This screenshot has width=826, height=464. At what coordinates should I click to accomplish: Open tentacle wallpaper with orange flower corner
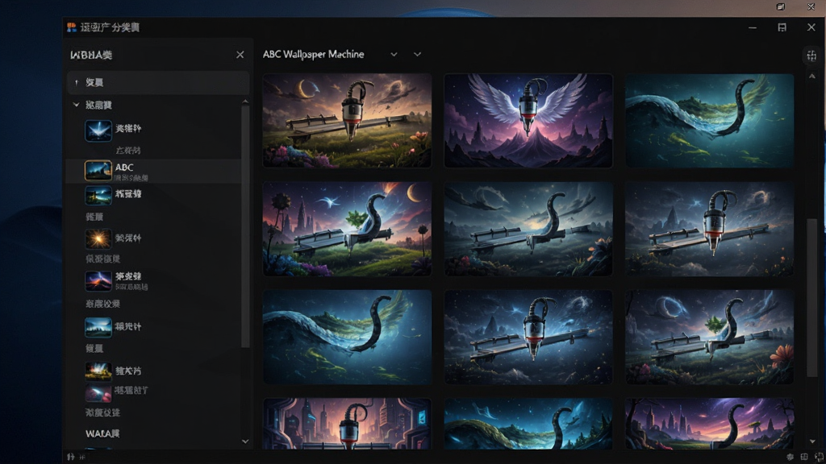[710, 337]
